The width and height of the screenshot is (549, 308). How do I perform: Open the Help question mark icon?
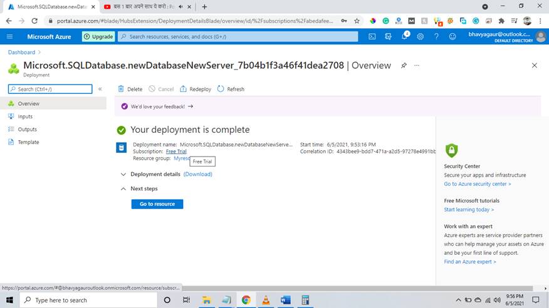coord(436,36)
